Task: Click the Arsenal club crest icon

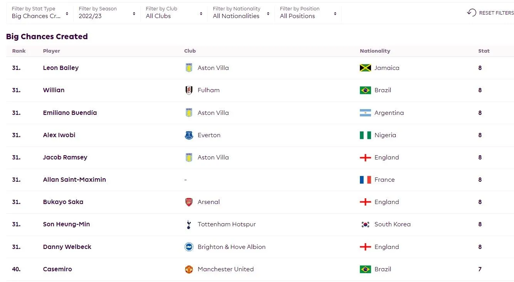Action: coord(189,202)
